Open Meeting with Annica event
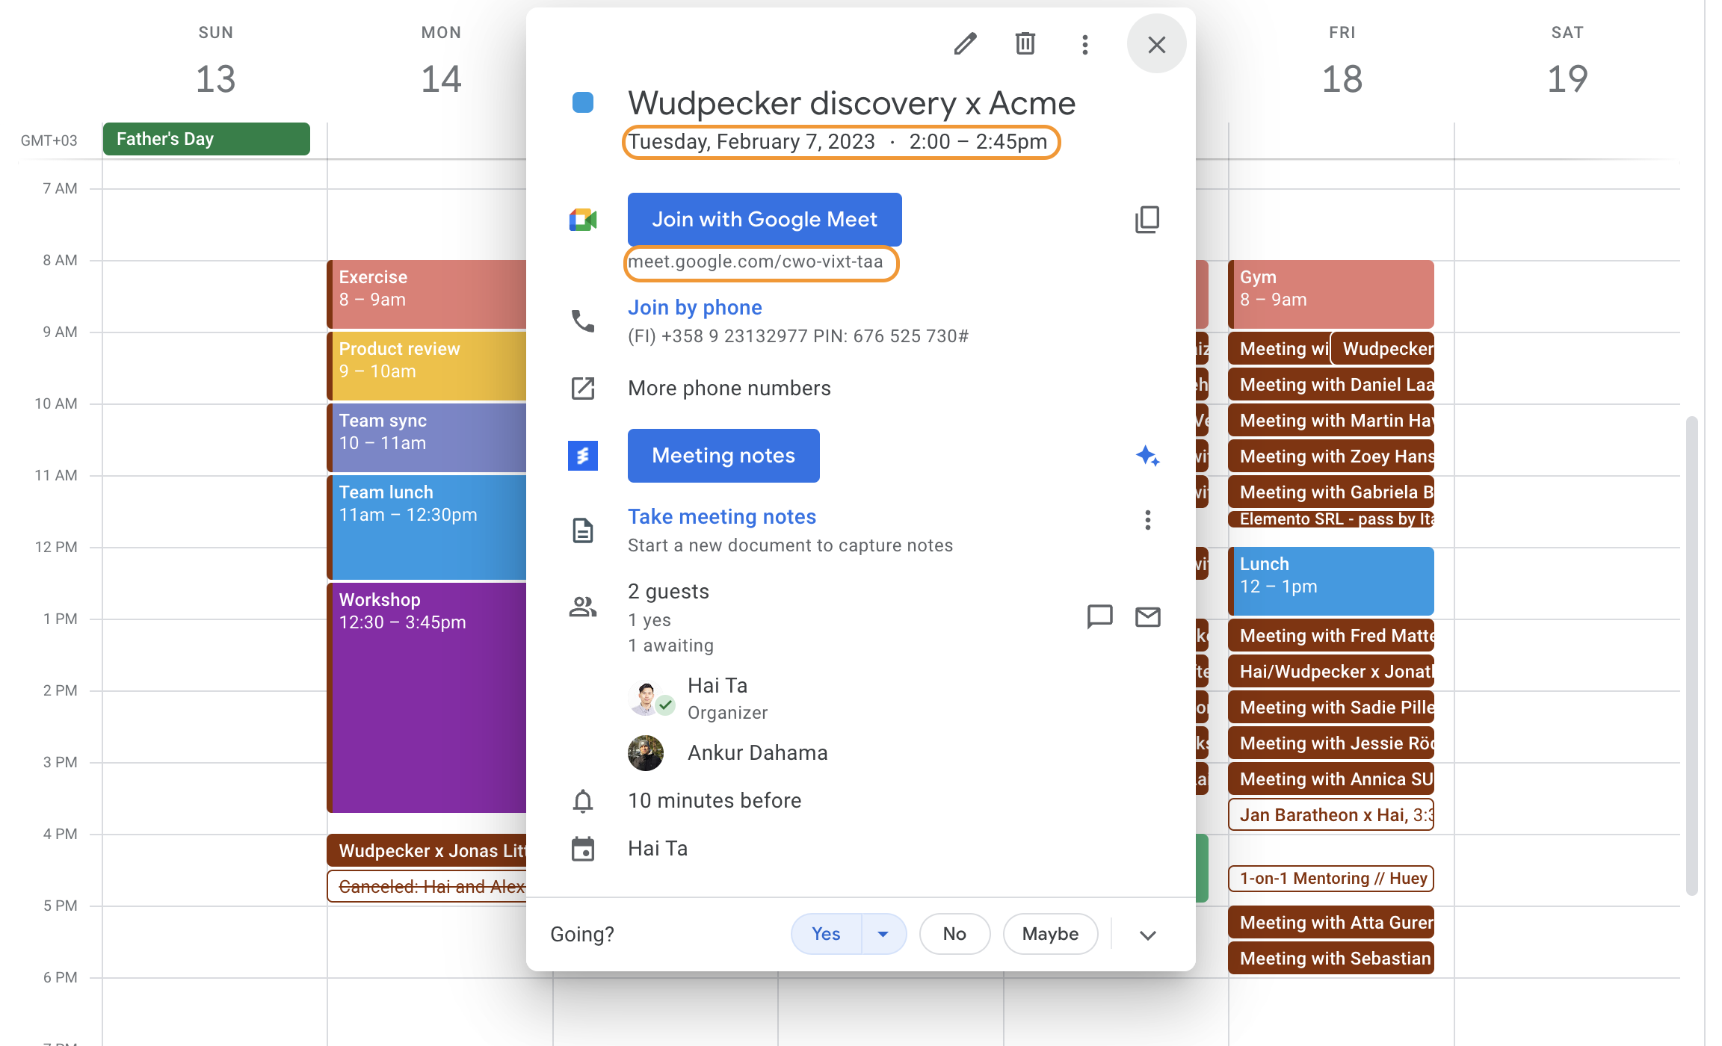 1331,779
